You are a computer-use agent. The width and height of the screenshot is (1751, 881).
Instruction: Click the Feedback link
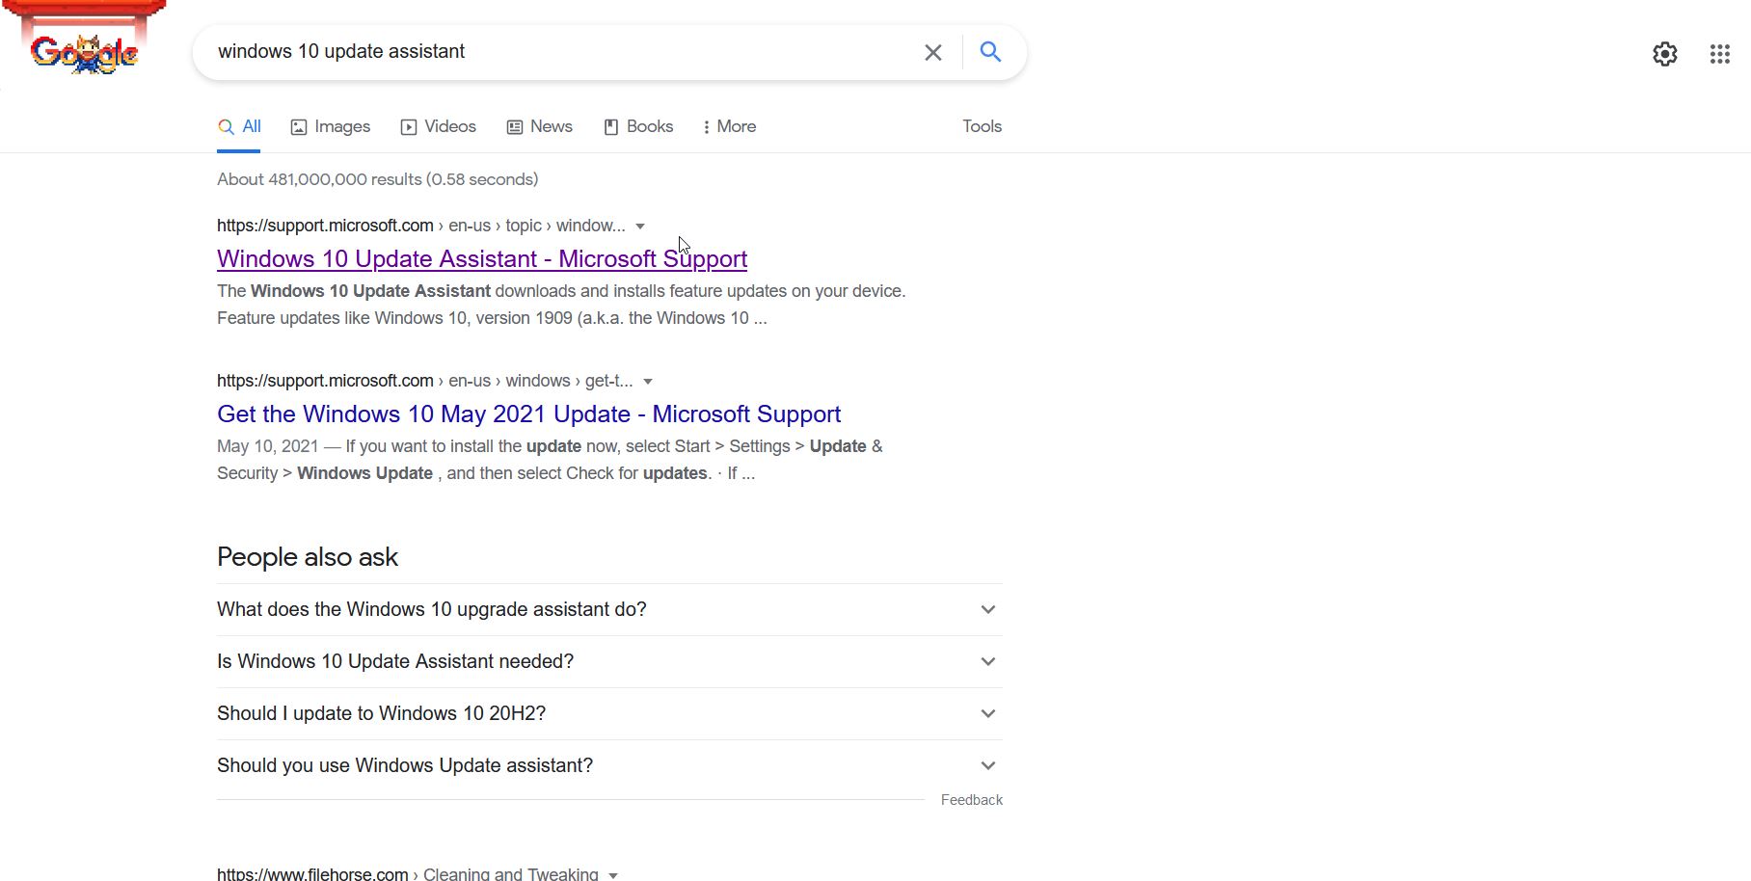971,800
